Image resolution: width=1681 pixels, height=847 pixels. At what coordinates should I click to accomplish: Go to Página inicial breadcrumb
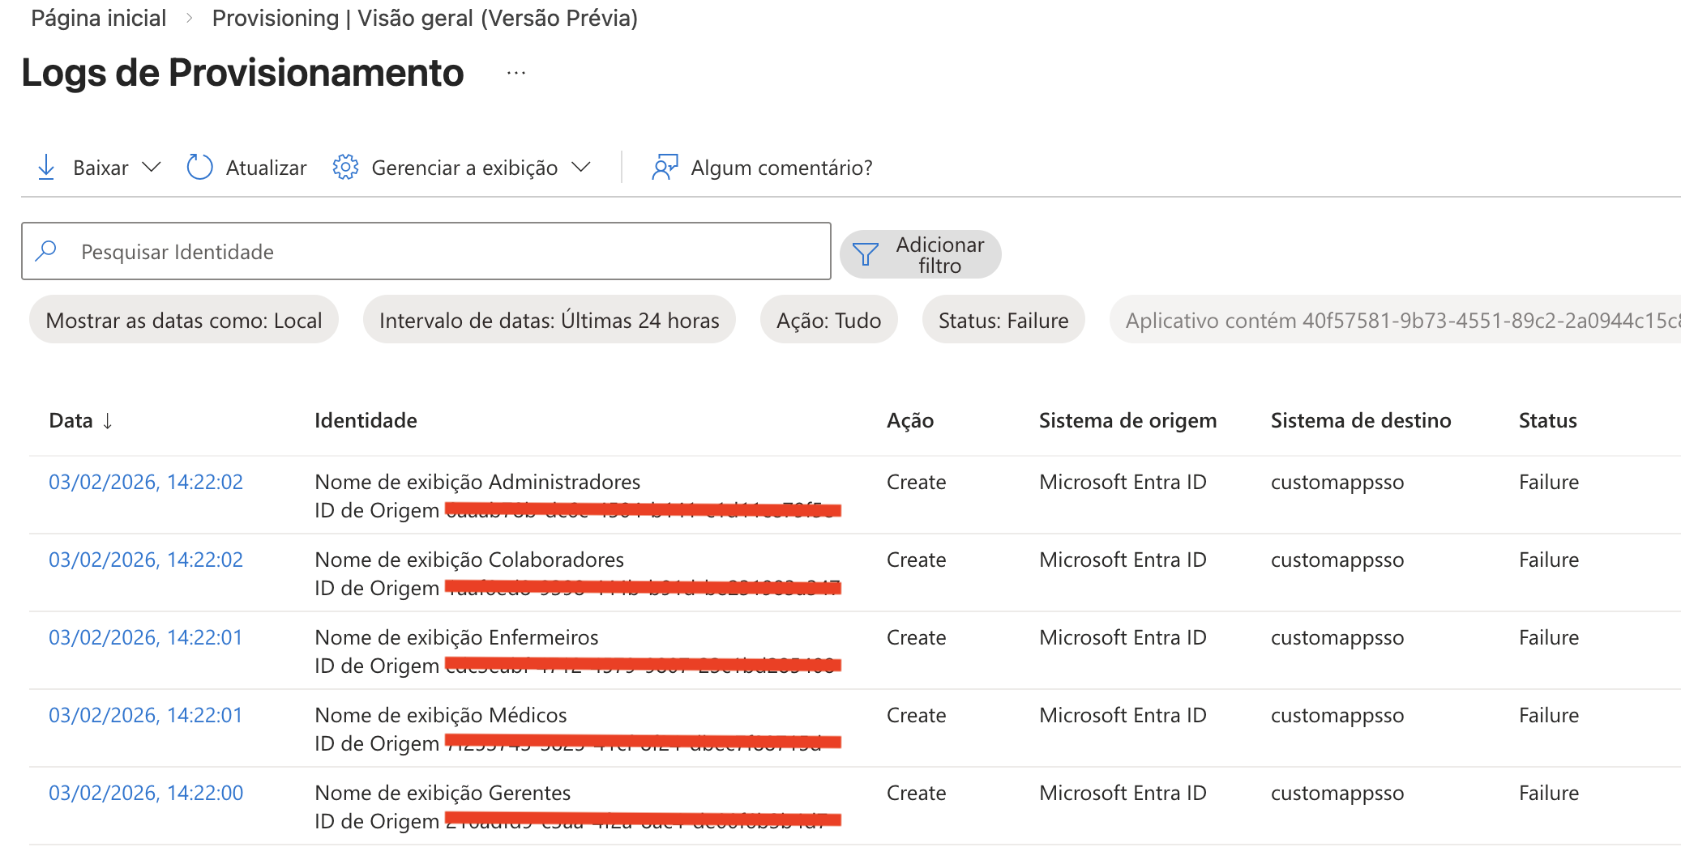coord(99,18)
